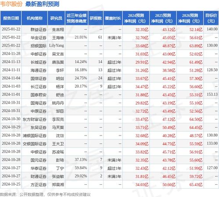Click accuracy value 29.02%
This screenshot has width=219, height=197.
81,176
